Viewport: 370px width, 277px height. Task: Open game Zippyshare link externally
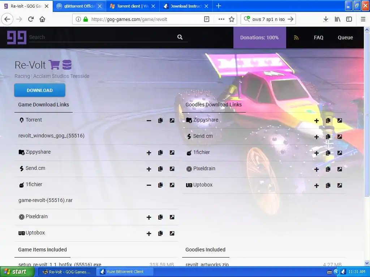[x=172, y=153]
